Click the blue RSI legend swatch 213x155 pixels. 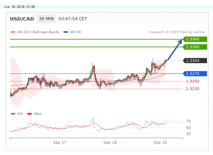[13, 114]
